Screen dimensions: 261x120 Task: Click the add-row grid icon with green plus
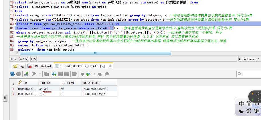click(x=54, y=74)
